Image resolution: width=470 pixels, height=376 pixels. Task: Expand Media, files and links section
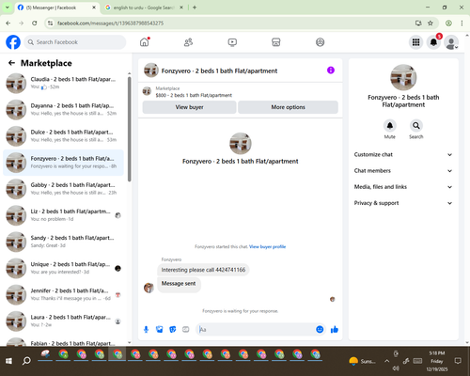[x=403, y=187]
